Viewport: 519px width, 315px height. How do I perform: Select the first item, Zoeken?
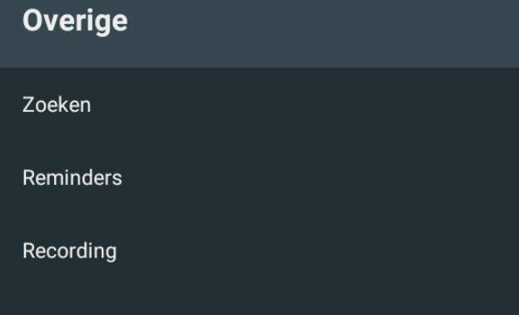pos(260,105)
